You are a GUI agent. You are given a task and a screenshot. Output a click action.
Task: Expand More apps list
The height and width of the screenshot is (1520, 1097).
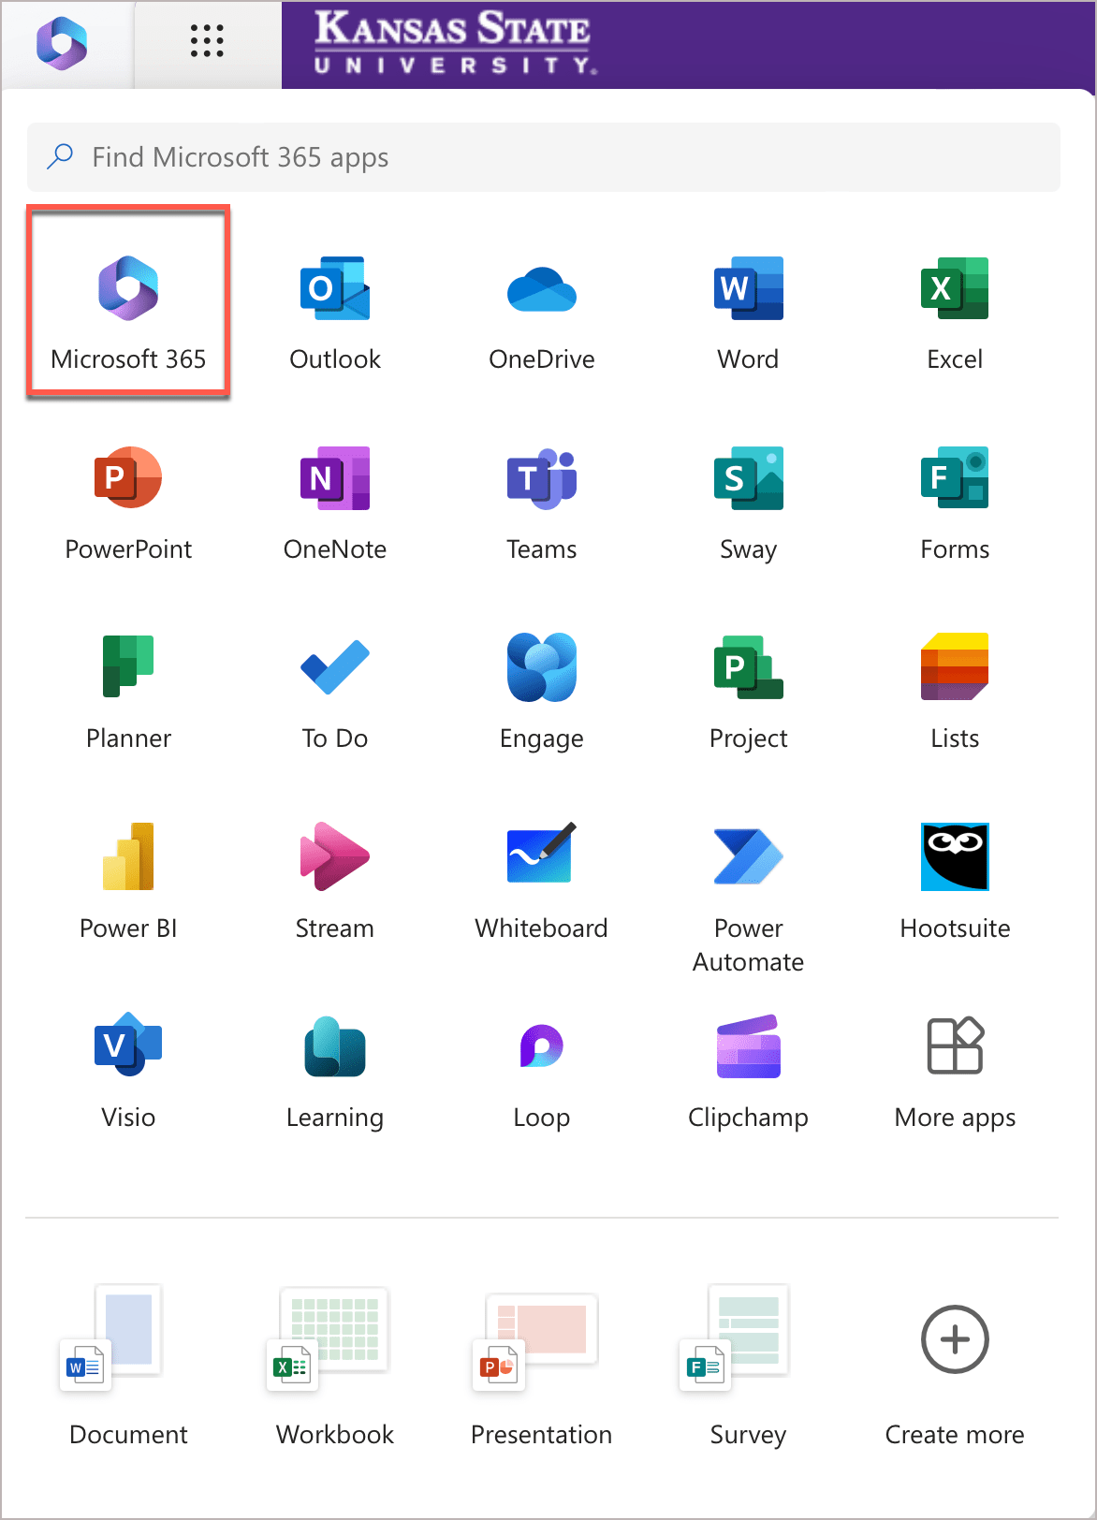click(x=955, y=1072)
